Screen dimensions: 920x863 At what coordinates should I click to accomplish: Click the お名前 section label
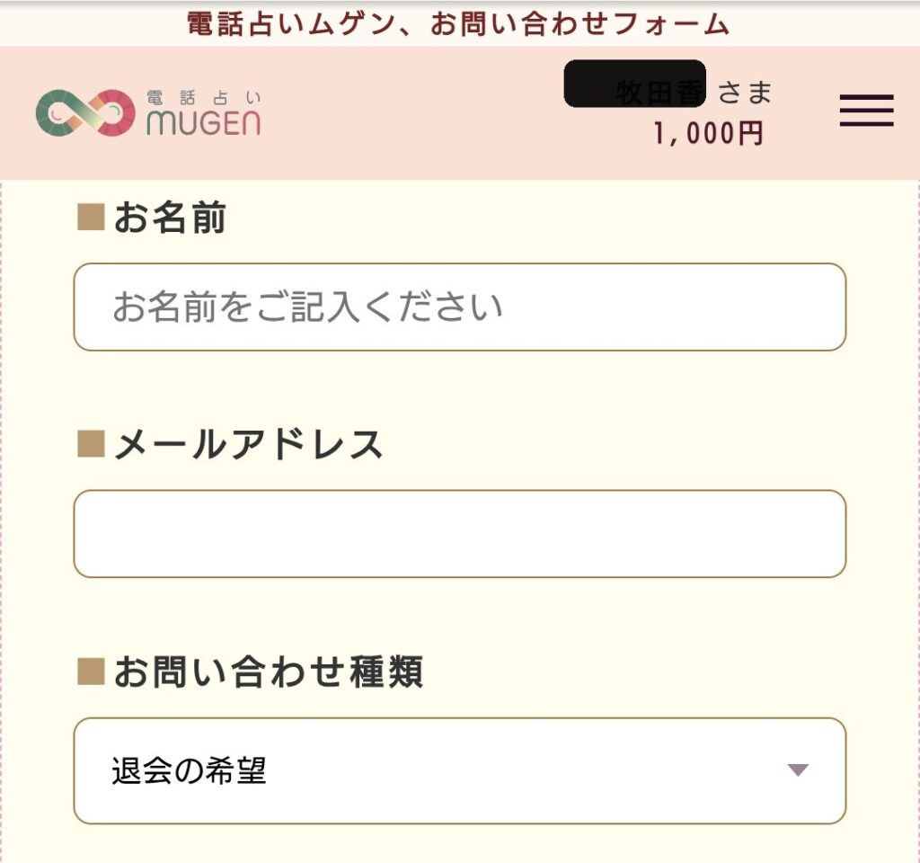pyautogui.click(x=171, y=216)
